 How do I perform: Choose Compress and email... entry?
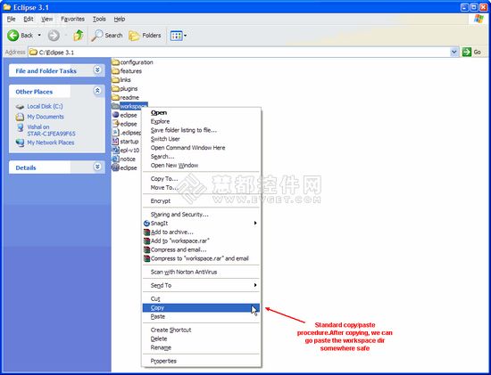click(x=201, y=249)
